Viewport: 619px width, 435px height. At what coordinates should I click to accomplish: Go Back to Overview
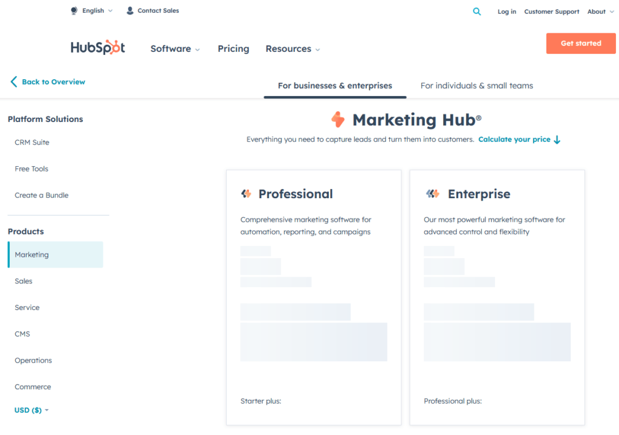coord(53,82)
